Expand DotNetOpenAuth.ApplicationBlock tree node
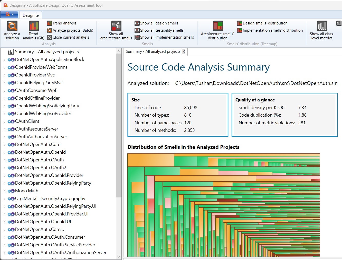This screenshot has height=260, width=342. [x=4, y=60]
